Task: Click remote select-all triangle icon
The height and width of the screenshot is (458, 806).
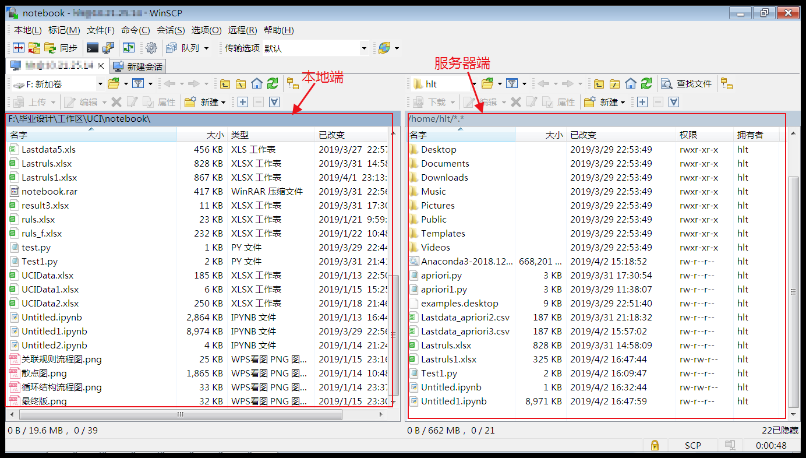Action: 674,102
